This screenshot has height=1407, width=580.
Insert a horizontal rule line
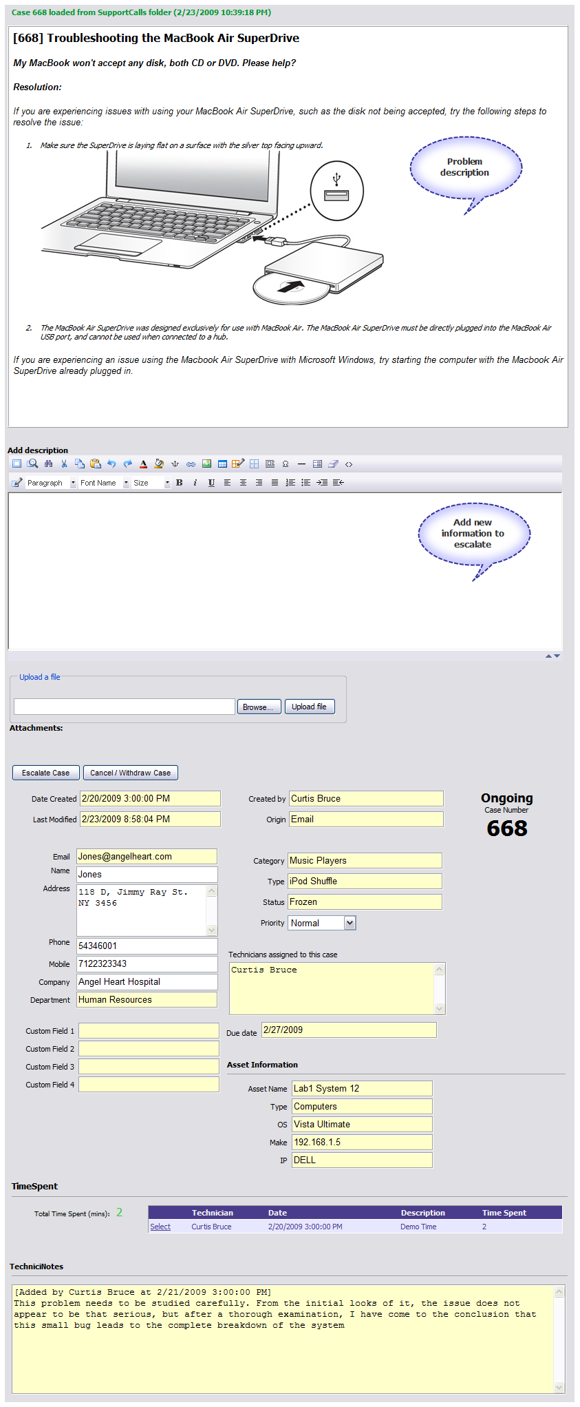click(301, 463)
